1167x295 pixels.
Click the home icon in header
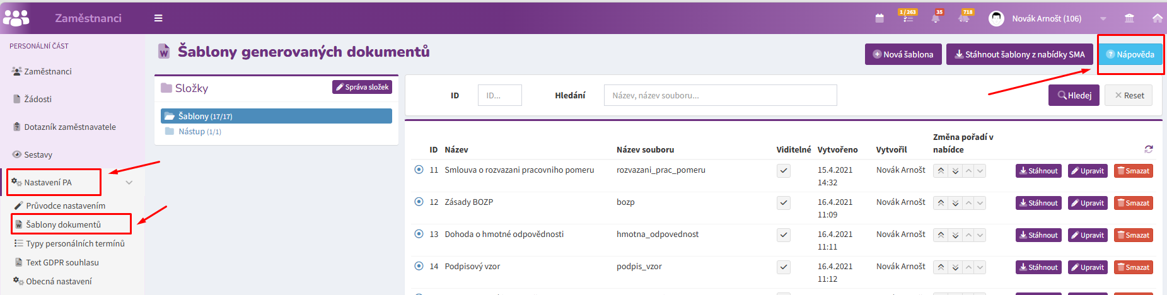coord(1157,18)
